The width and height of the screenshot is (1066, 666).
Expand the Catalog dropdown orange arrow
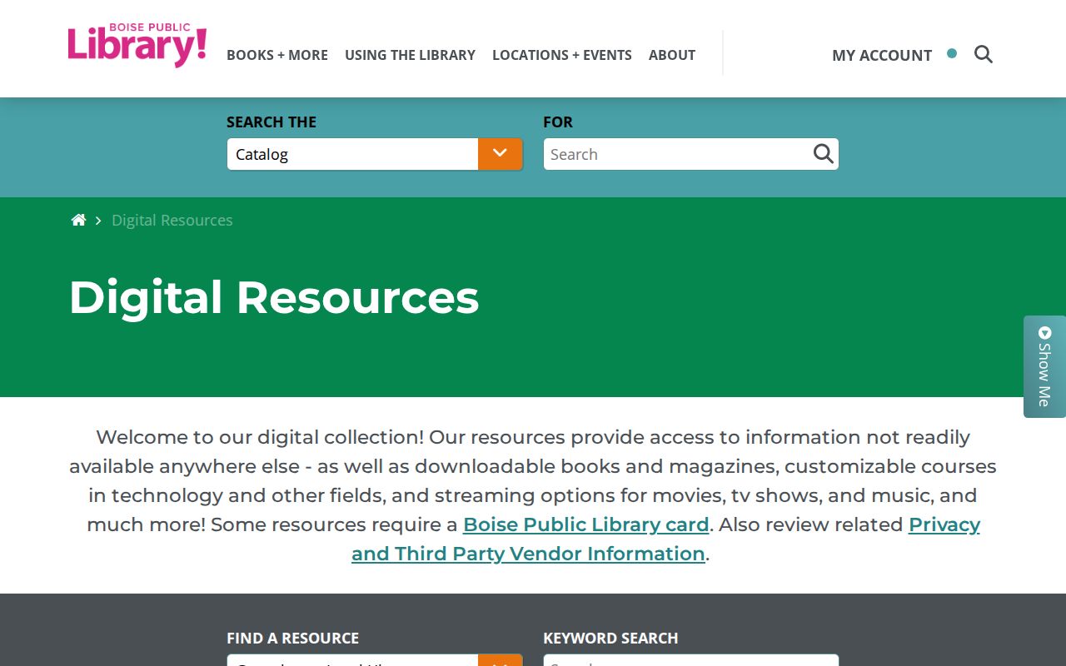pos(500,154)
